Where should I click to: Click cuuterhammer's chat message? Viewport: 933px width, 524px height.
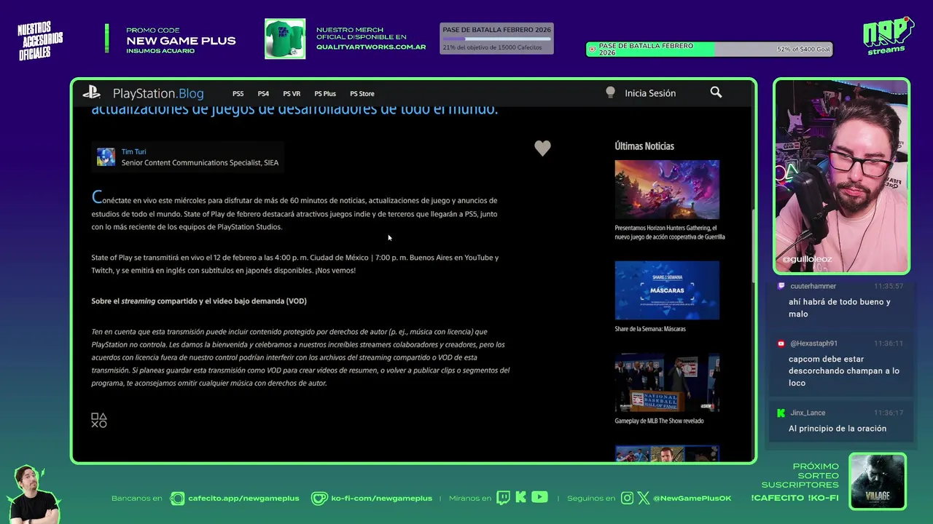(x=840, y=308)
